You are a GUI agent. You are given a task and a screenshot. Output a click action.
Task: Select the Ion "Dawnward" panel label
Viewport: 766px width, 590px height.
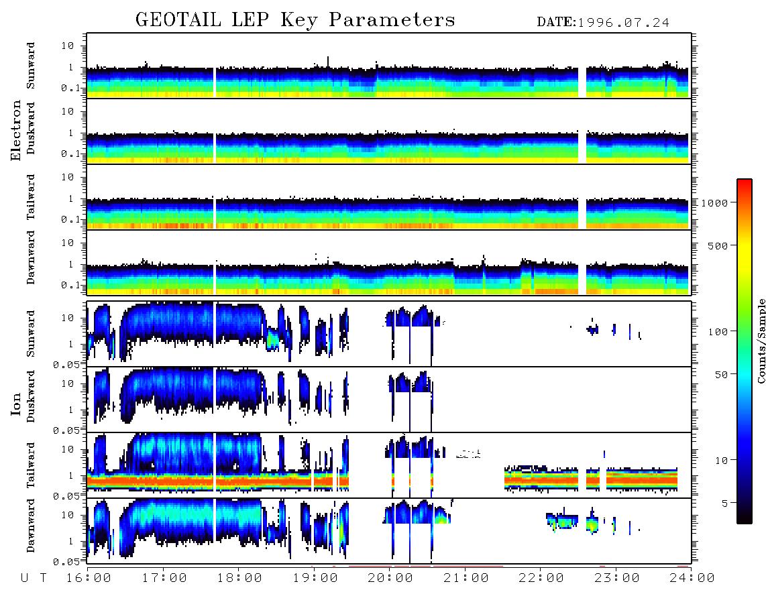[x=31, y=525]
